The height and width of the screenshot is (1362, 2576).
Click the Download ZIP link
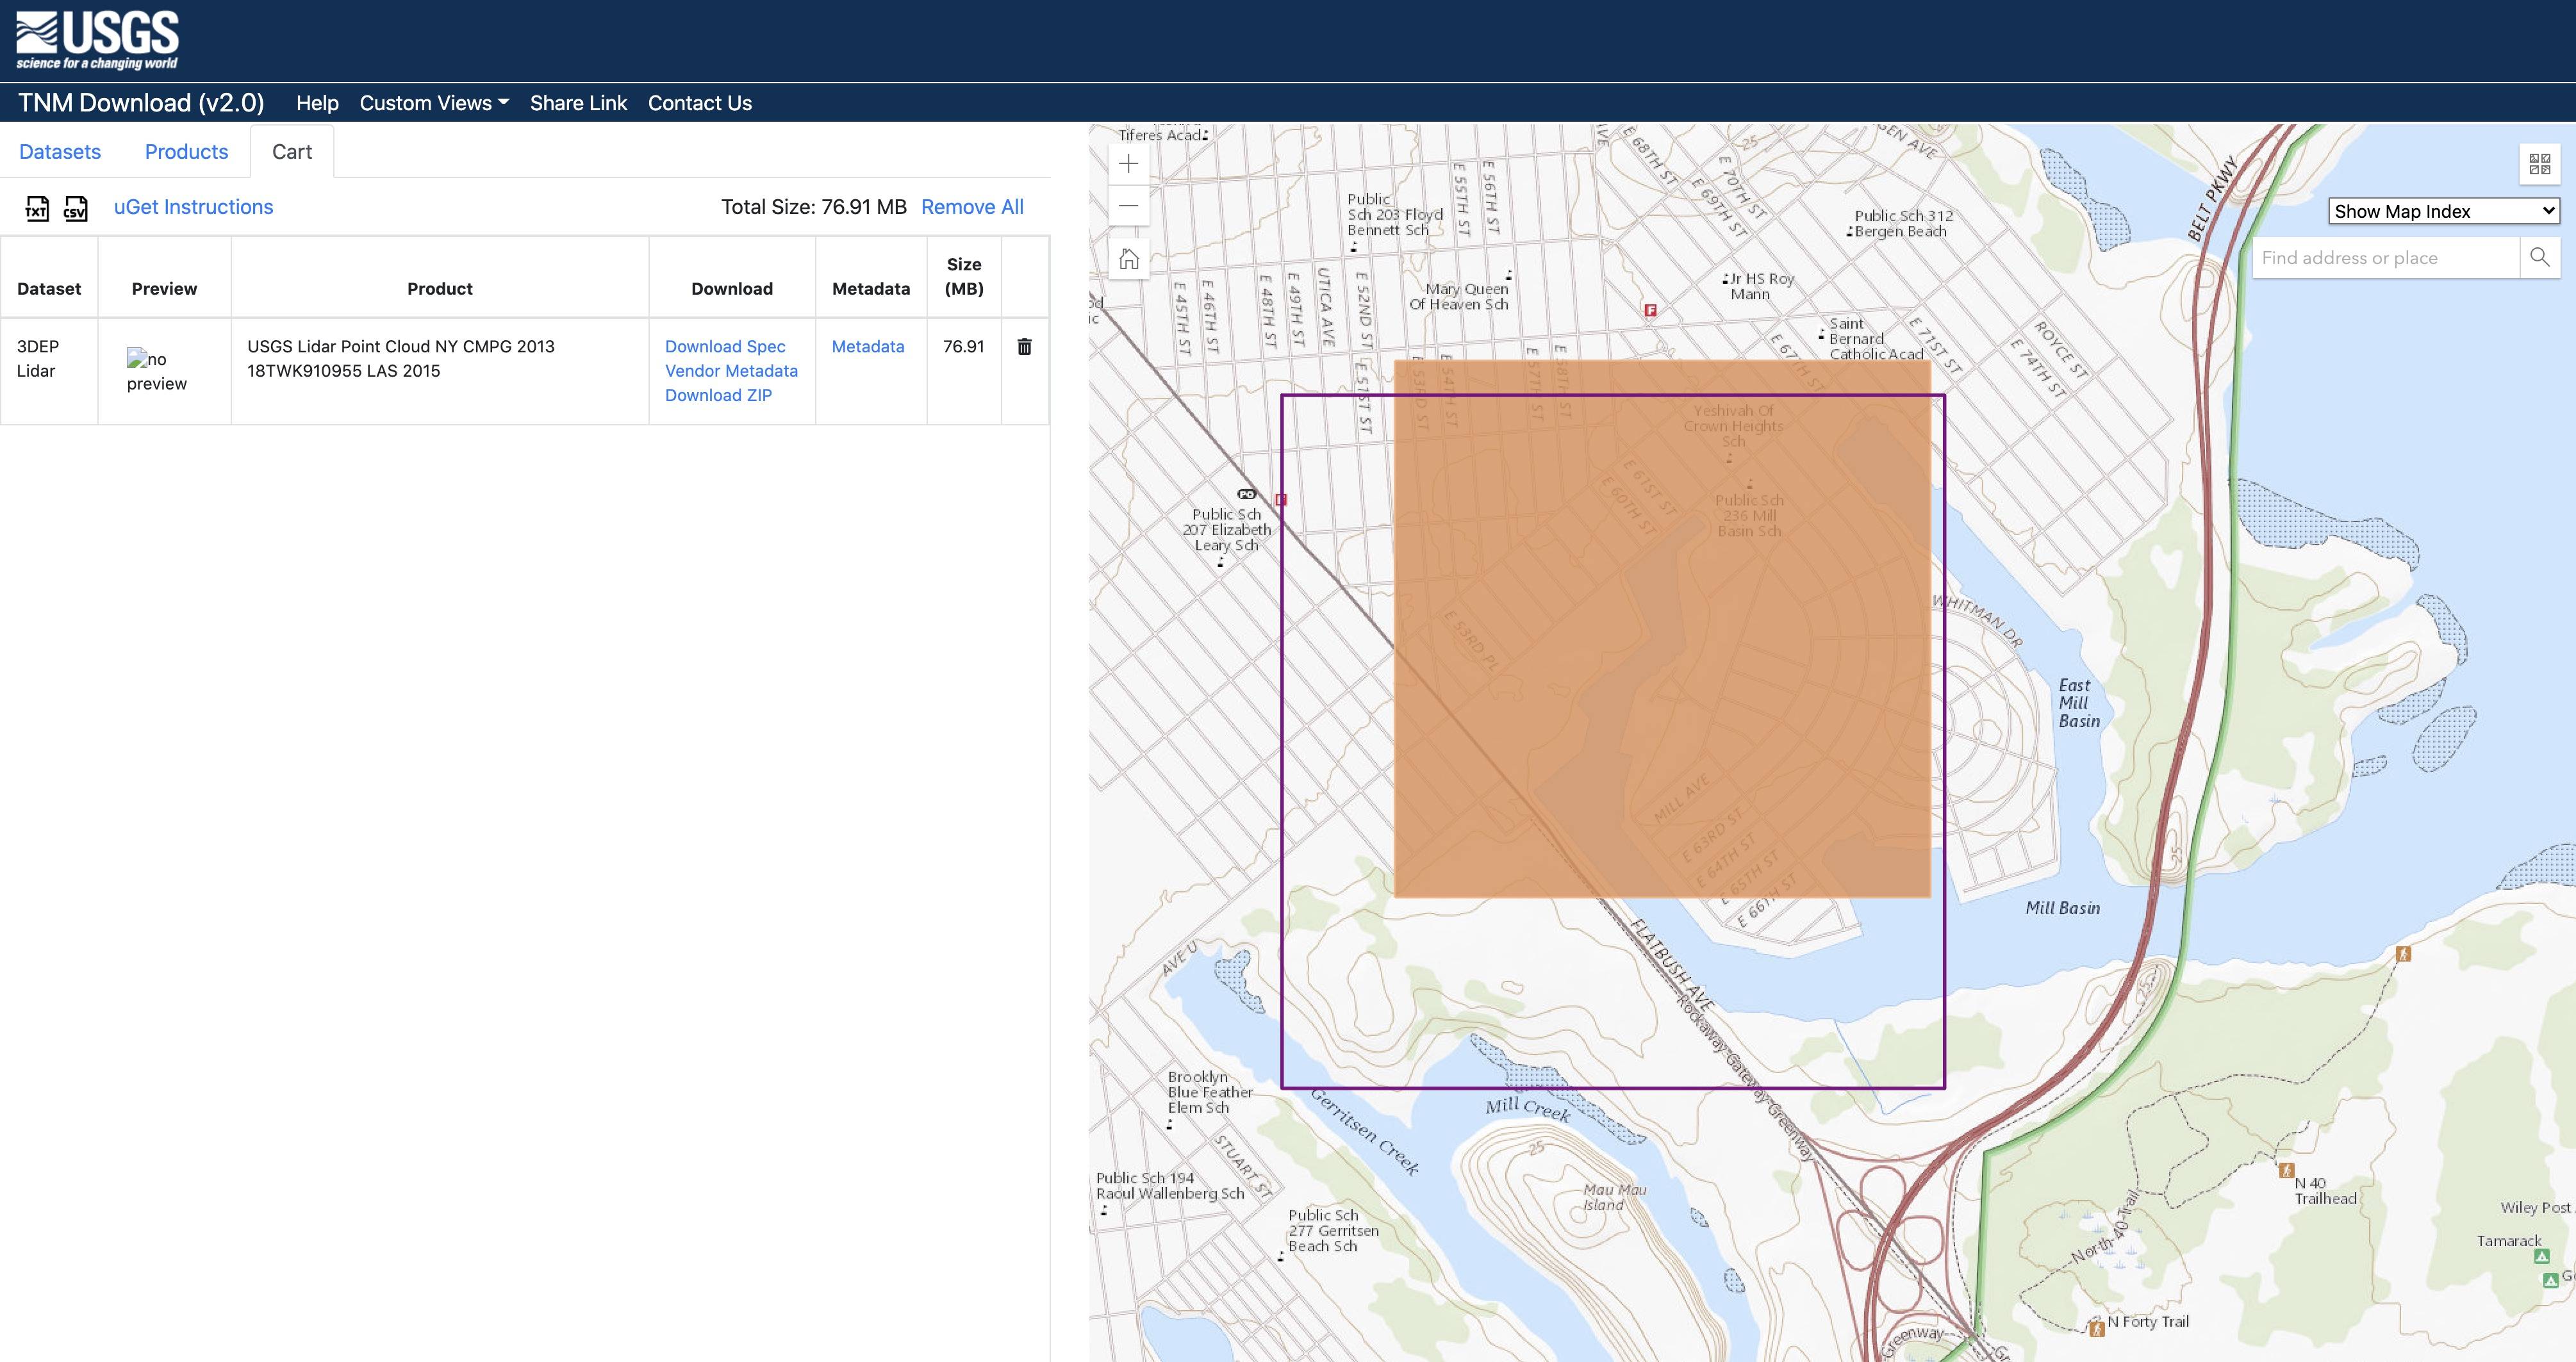click(718, 395)
